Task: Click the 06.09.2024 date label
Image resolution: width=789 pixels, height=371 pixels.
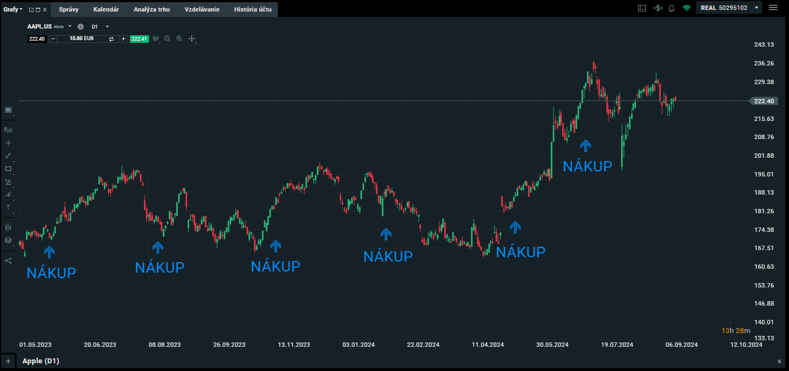Action: (x=682, y=345)
